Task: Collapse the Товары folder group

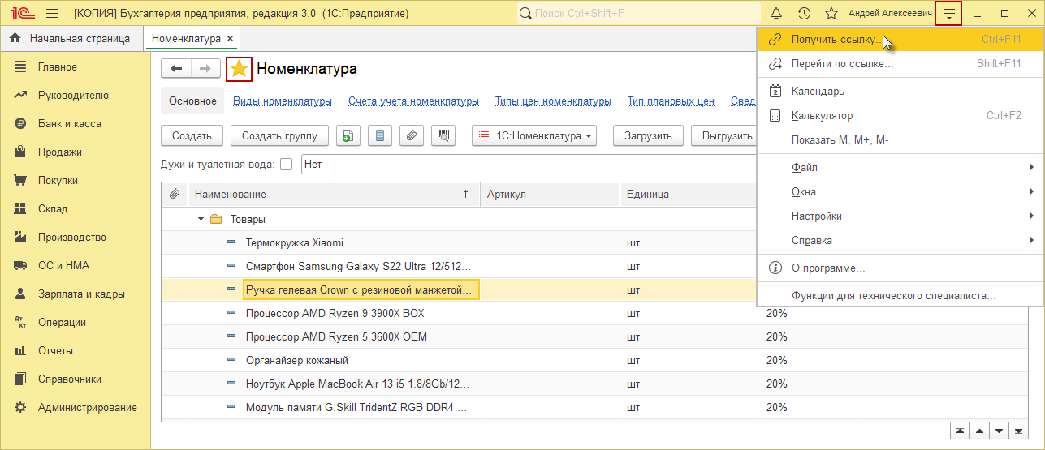Action: 201,220
